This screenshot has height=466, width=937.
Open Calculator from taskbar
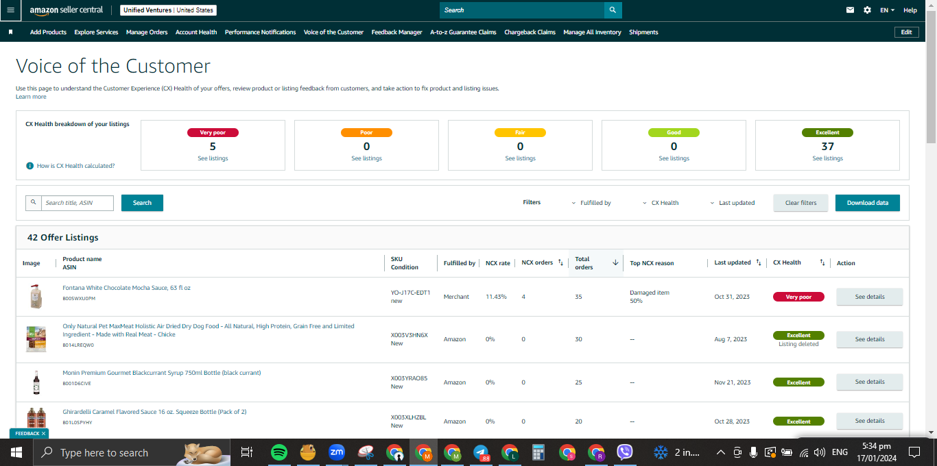(538, 452)
